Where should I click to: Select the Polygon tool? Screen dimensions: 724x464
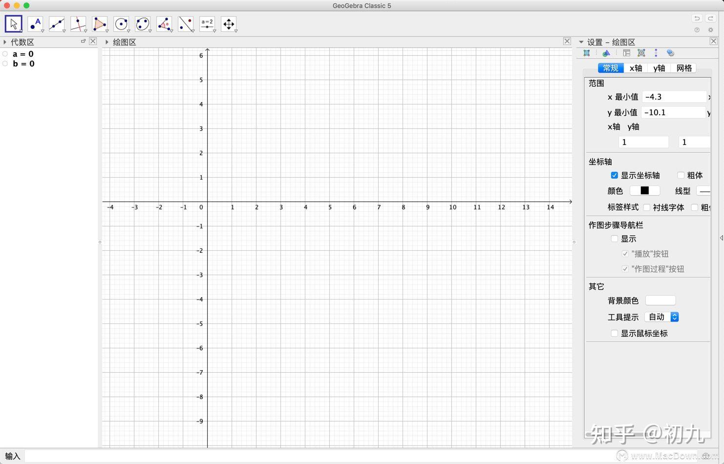[100, 24]
